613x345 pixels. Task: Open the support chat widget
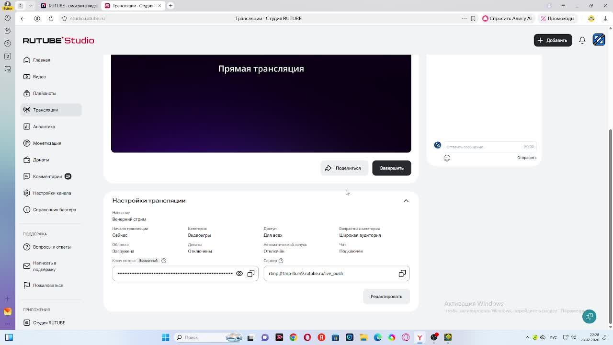click(x=590, y=316)
